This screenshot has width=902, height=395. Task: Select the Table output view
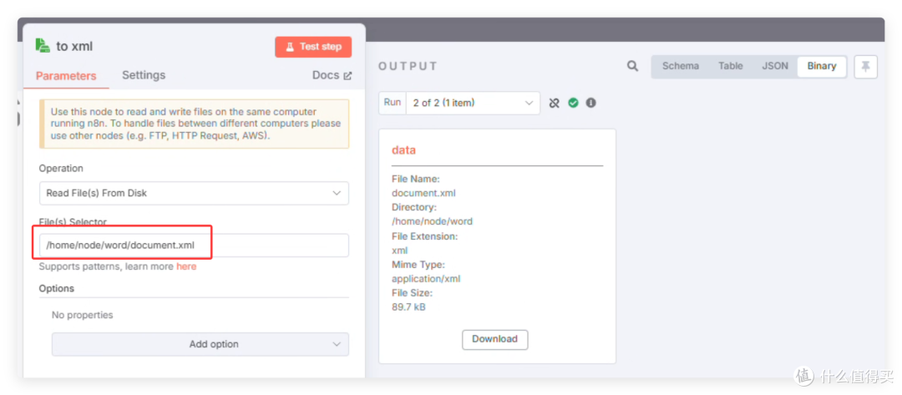click(731, 66)
